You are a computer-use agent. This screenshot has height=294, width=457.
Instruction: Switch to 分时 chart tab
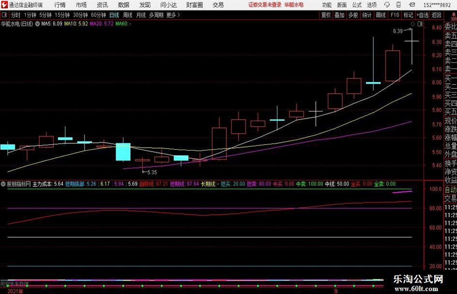(16, 15)
